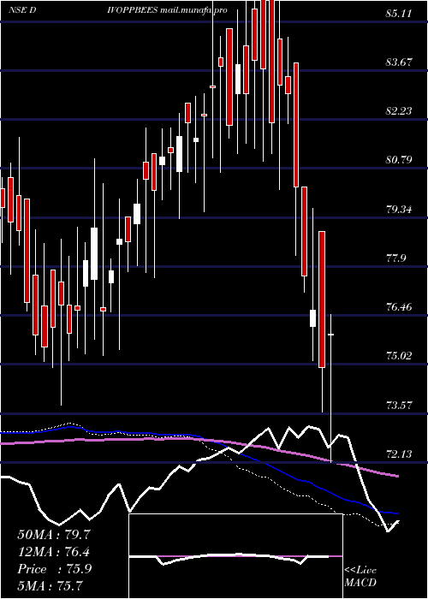The image size is (428, 599).
Task: Click the 76.46 price axis label
Action: tap(399, 306)
